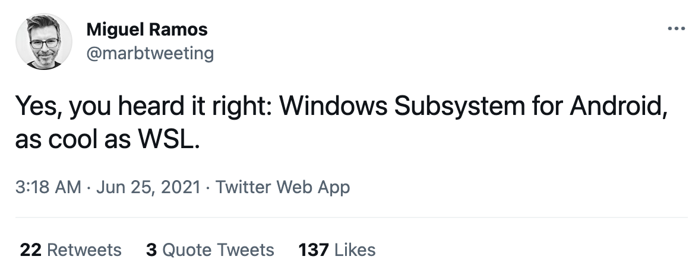Click the word "Retweets" label
The width and height of the screenshot is (689, 269).
click(84, 250)
